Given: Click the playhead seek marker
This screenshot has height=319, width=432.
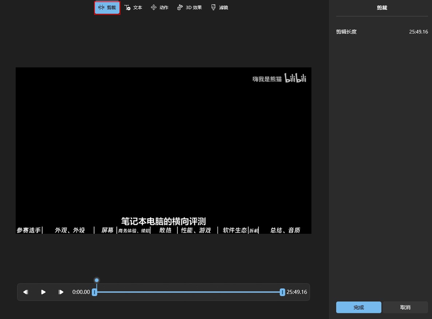Looking at the screenshot, I should pos(97,280).
